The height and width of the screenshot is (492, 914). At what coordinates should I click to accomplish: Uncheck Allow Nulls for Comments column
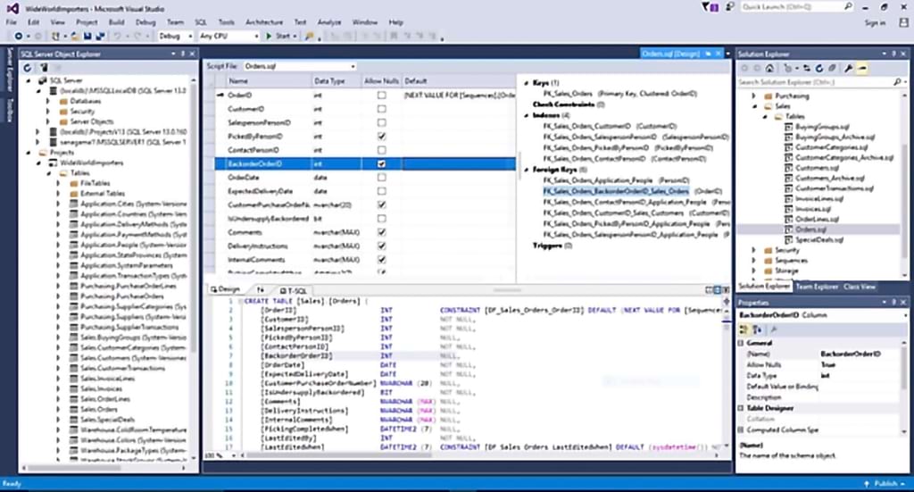tap(381, 232)
